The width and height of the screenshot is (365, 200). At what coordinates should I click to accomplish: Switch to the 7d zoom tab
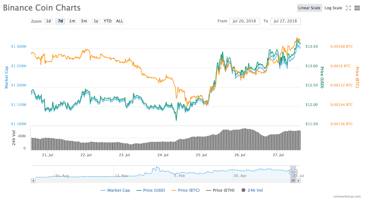point(60,21)
